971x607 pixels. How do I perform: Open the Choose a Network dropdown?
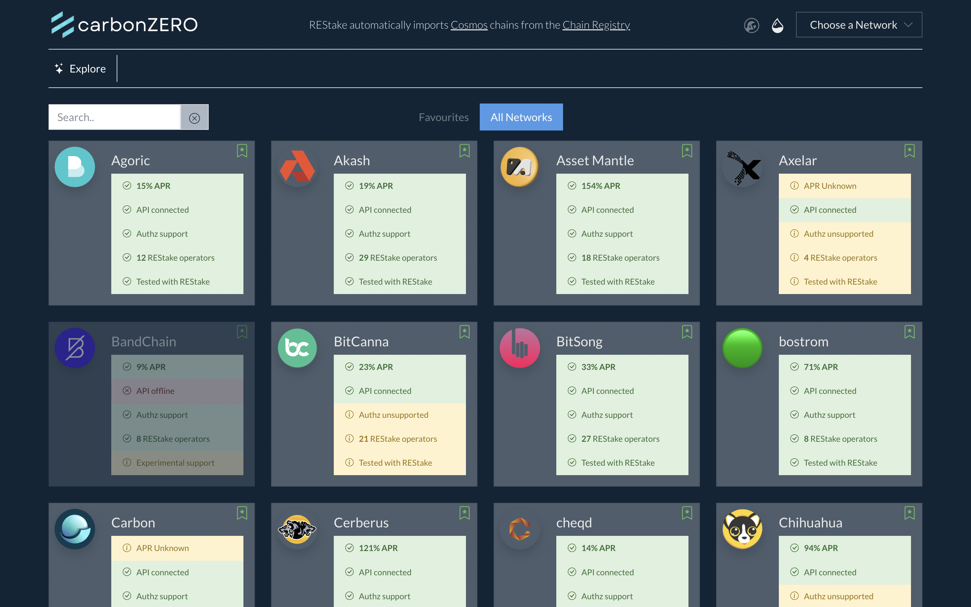(x=859, y=25)
